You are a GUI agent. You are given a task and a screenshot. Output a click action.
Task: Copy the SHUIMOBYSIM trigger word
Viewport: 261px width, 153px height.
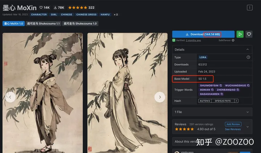tap(221, 86)
